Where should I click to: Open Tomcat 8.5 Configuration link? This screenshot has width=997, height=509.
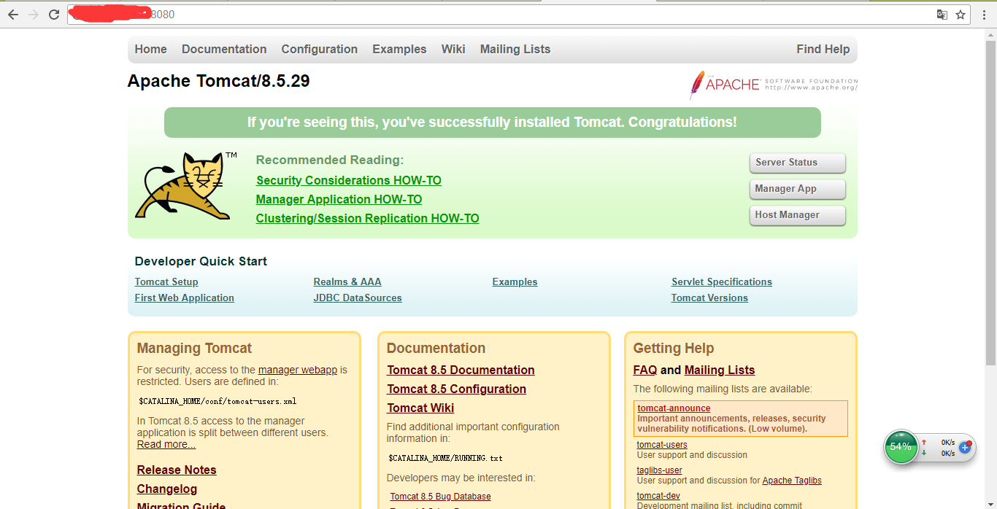[456, 389]
